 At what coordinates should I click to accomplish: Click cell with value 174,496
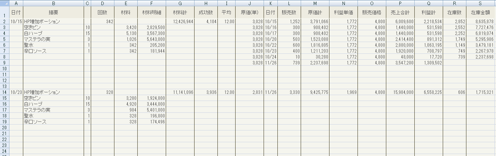pos(152,121)
